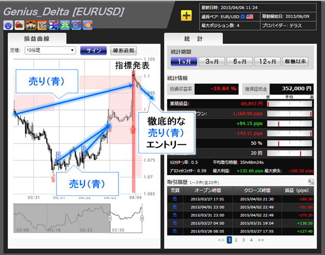Click the green sprout badge icon
325x255 pixels.
(65, 25)
